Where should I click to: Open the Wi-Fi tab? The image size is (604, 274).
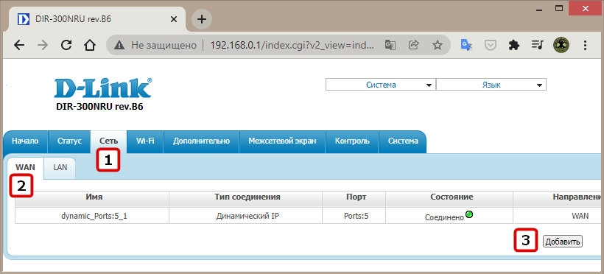(145, 141)
